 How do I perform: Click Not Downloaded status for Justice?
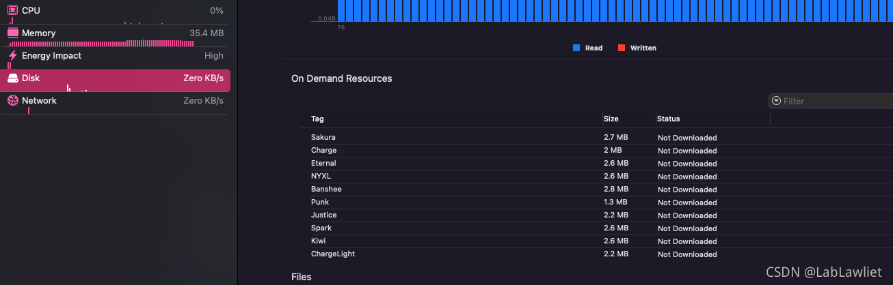click(687, 215)
